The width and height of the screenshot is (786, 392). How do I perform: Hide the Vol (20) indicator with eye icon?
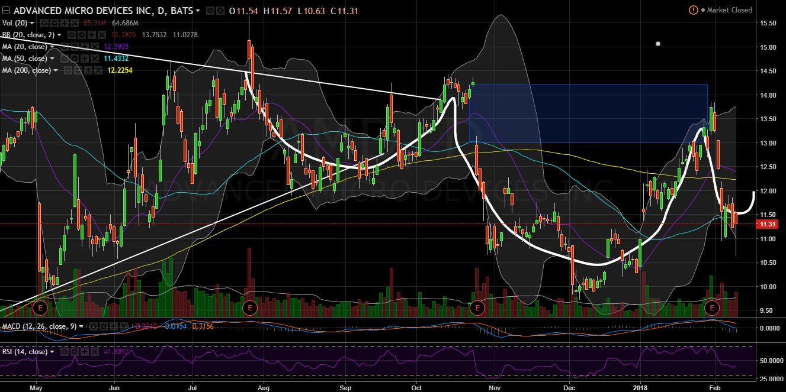pyautogui.click(x=44, y=23)
